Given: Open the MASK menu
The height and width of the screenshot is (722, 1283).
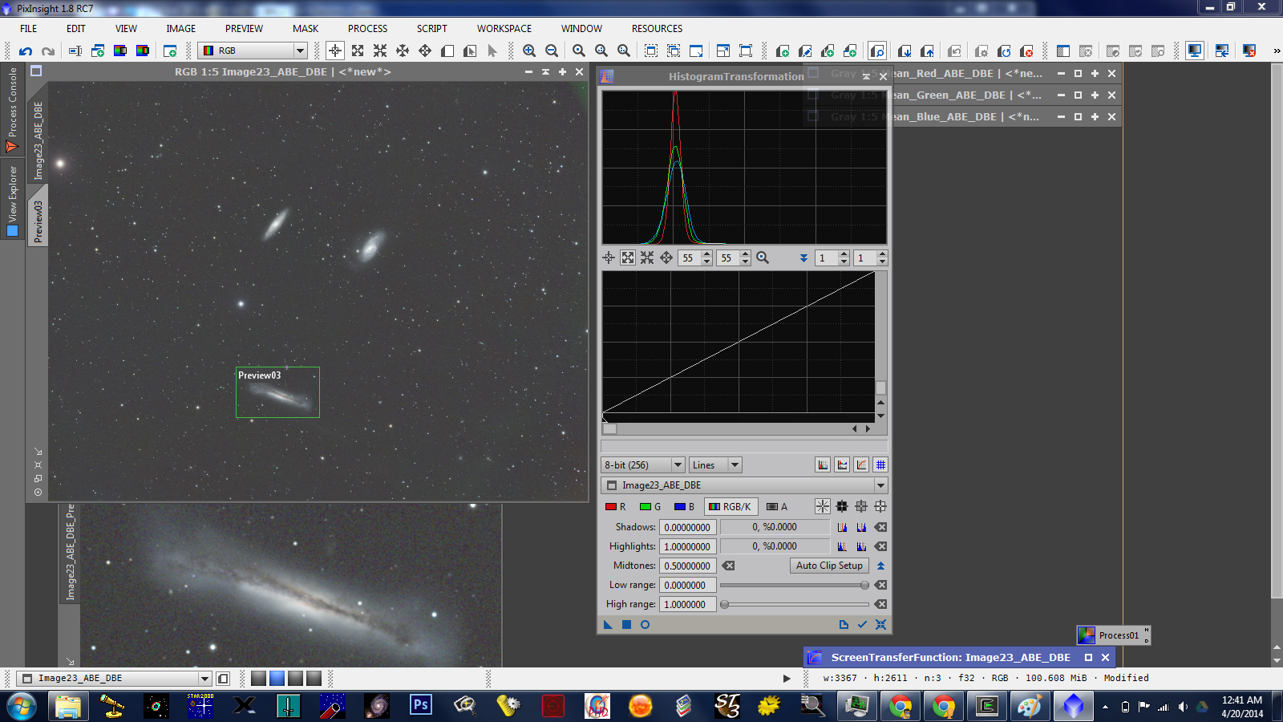Looking at the screenshot, I should [306, 28].
